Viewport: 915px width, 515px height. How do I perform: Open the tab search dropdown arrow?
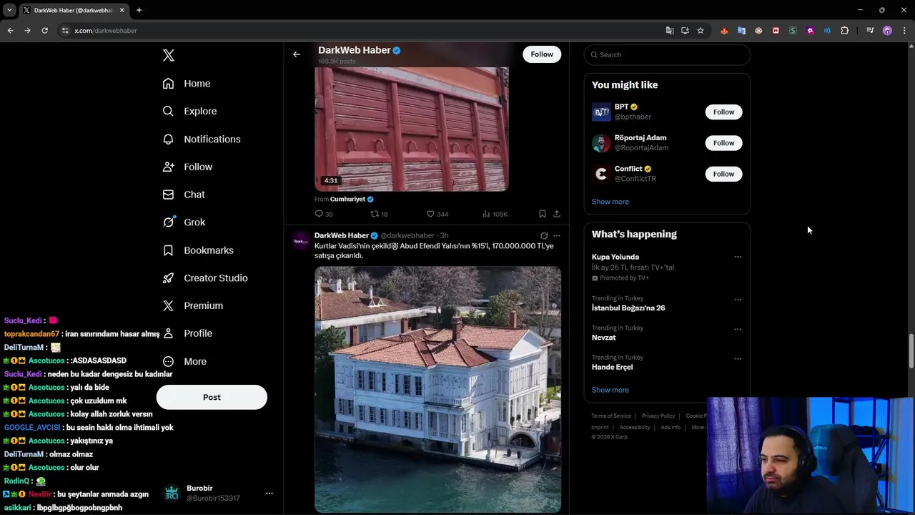click(9, 10)
